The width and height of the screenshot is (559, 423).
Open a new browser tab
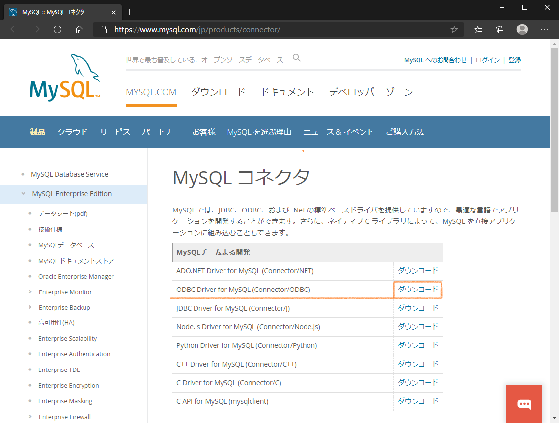tap(129, 12)
